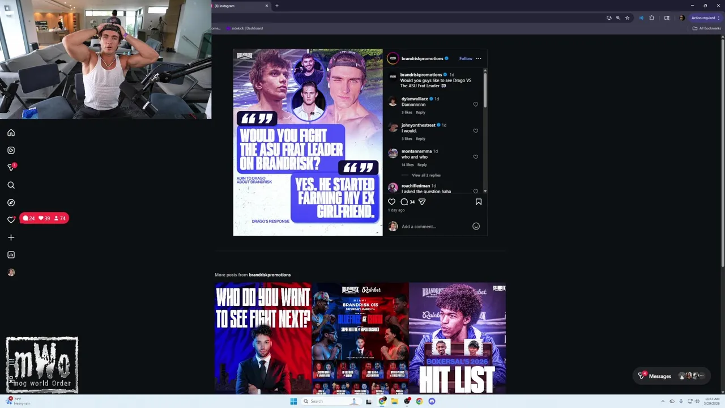Like roachifiedman's comment with heart

(475, 191)
